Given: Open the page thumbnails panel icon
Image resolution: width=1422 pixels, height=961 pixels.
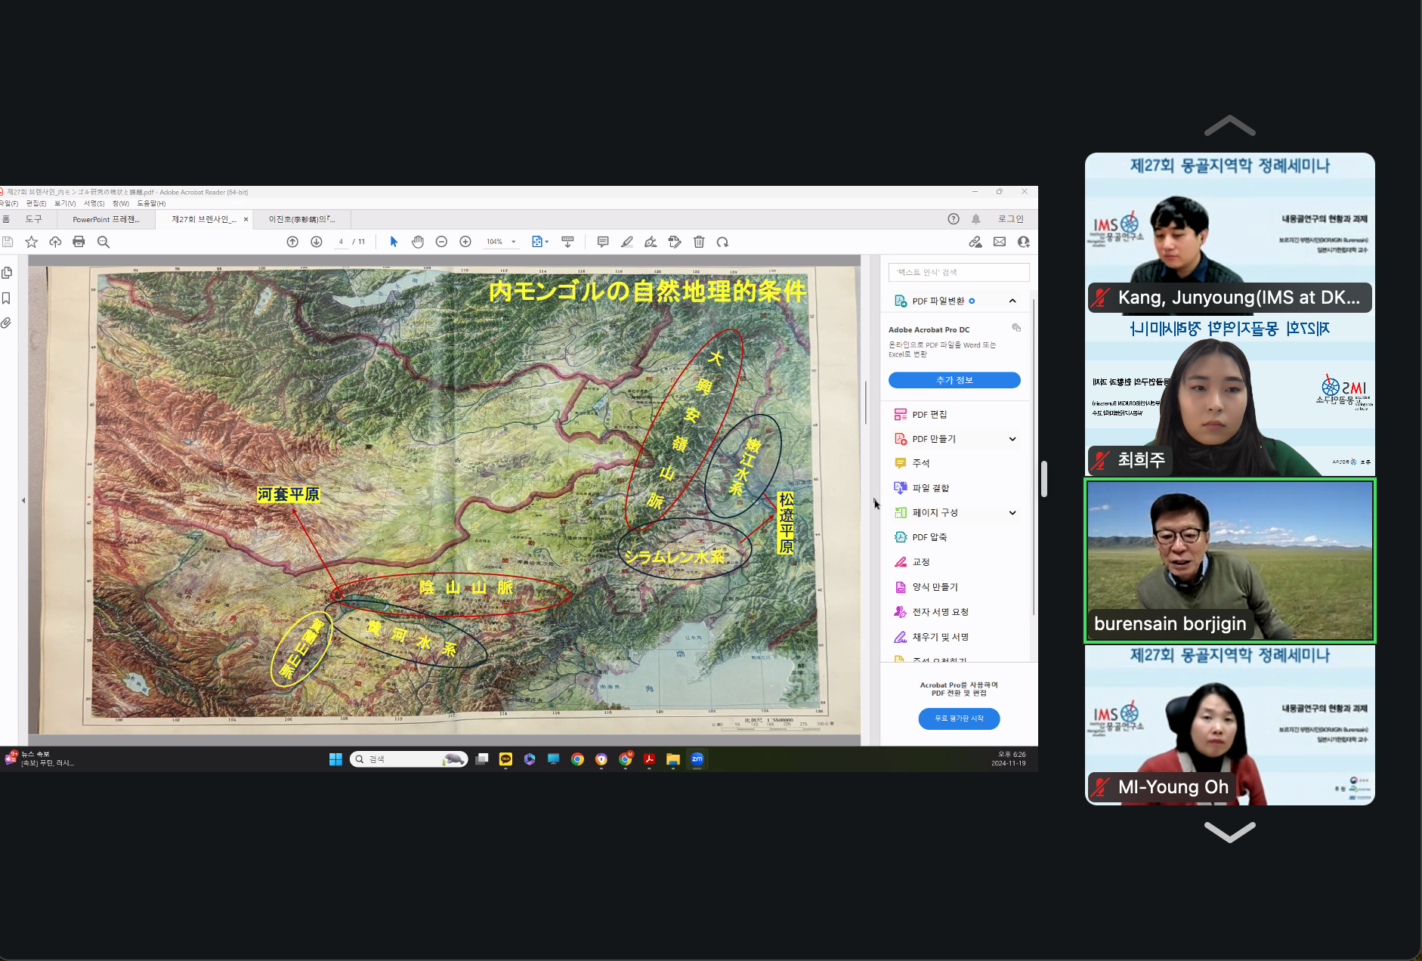Looking at the screenshot, I should point(7,273).
